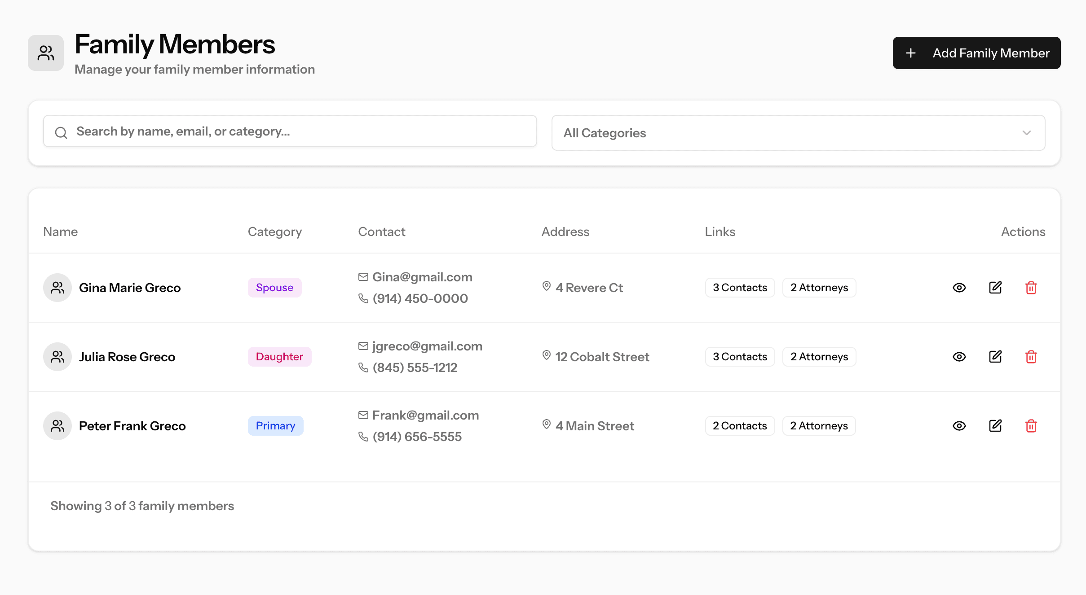Click the Spouse category badge
This screenshot has height=595, width=1086.
tap(274, 288)
